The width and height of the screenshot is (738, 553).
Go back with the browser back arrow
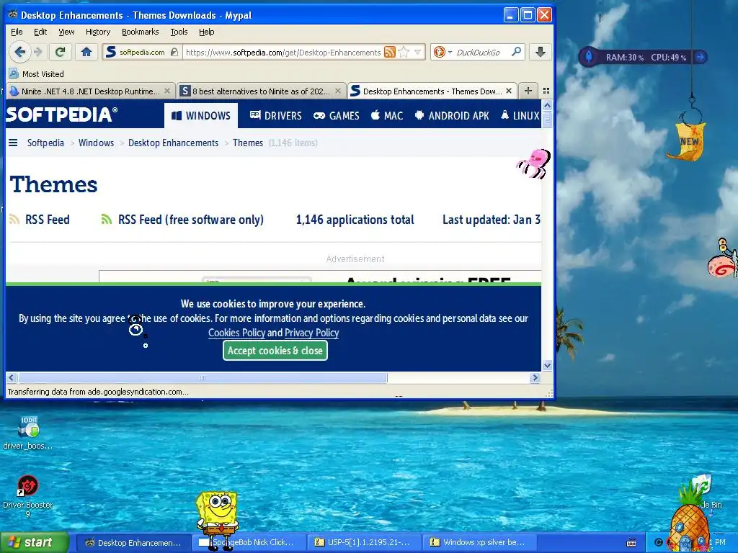[x=19, y=52]
